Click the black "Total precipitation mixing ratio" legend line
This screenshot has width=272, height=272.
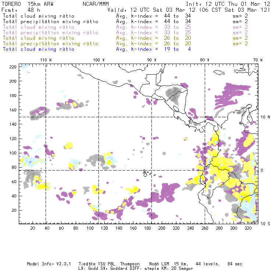(50, 22)
